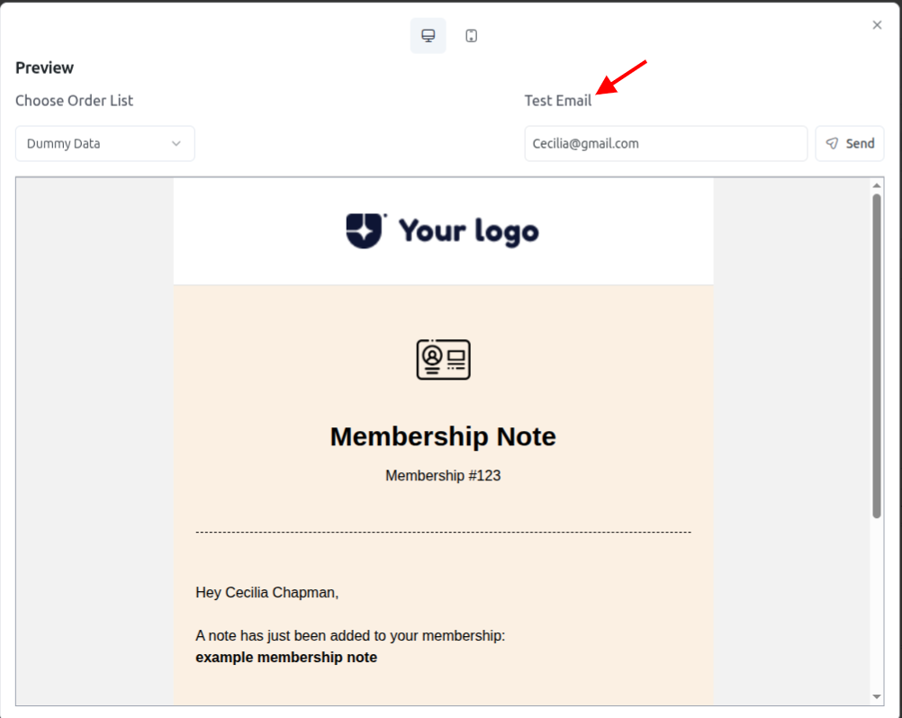This screenshot has height=718, width=902.
Task: Select the Preview heading
Action: [44, 67]
